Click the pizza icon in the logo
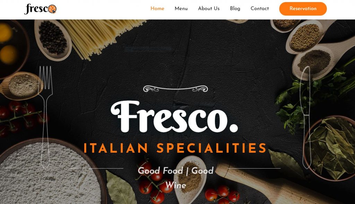 point(52,9)
